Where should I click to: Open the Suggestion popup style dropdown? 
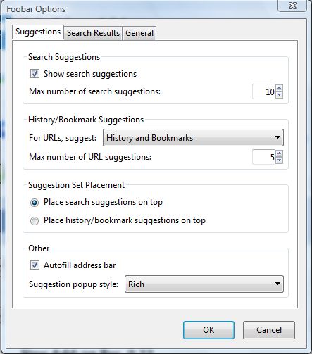[204, 284]
